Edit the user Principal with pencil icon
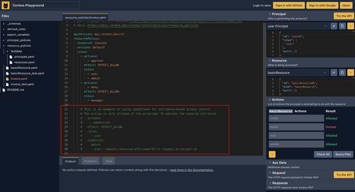Viewport: 355px width, 192px height. tap(334, 26)
